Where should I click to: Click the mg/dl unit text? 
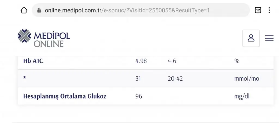[x=242, y=96]
